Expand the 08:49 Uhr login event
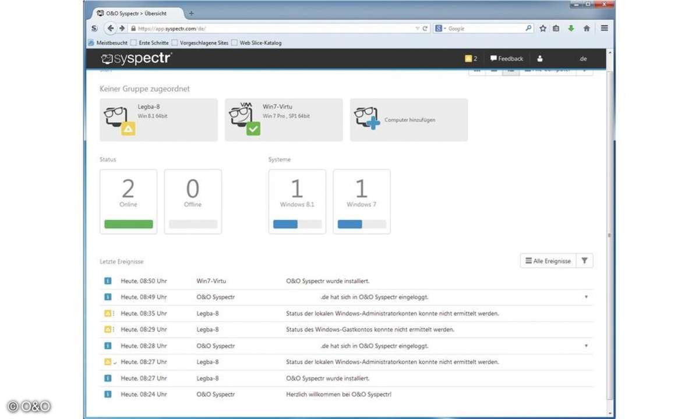This screenshot has height=419, width=699. tap(586, 297)
